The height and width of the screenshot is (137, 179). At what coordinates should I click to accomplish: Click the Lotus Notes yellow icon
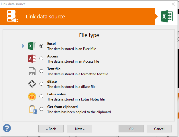pyautogui.click(x=32, y=97)
